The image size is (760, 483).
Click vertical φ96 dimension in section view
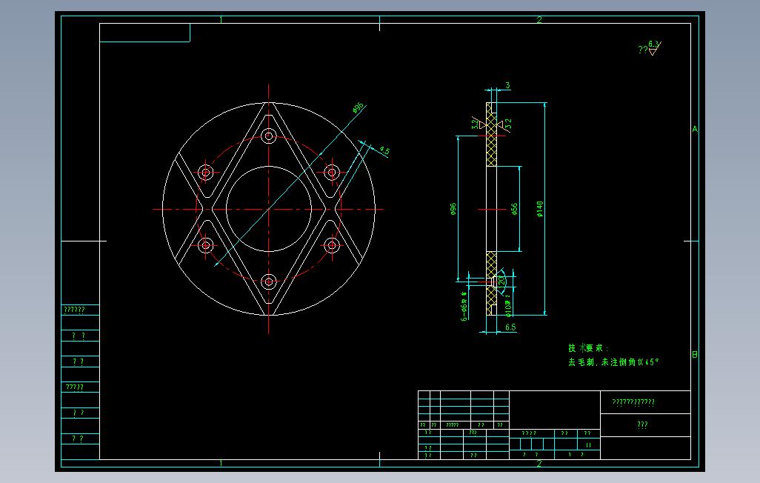point(453,208)
